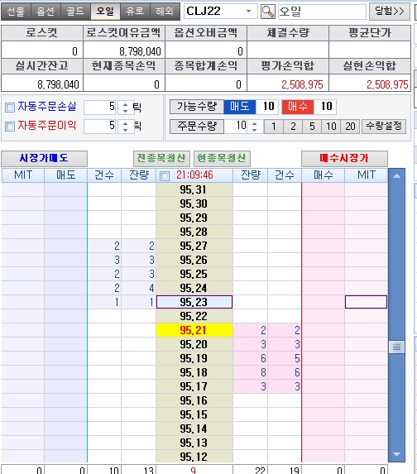Click the 매수시장가 button
The height and width of the screenshot is (474, 417).
(x=344, y=158)
